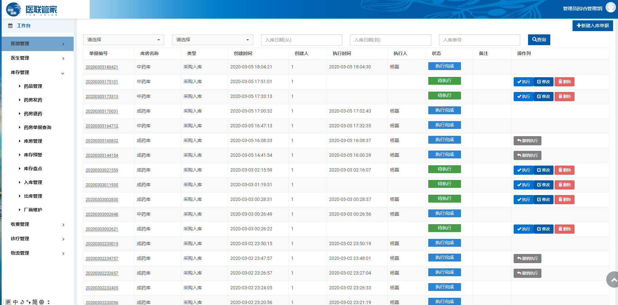Image resolution: width=618 pixels, height=305 pixels.
Task: Open the second 请选择 type dropdown
Action: (x=213, y=40)
